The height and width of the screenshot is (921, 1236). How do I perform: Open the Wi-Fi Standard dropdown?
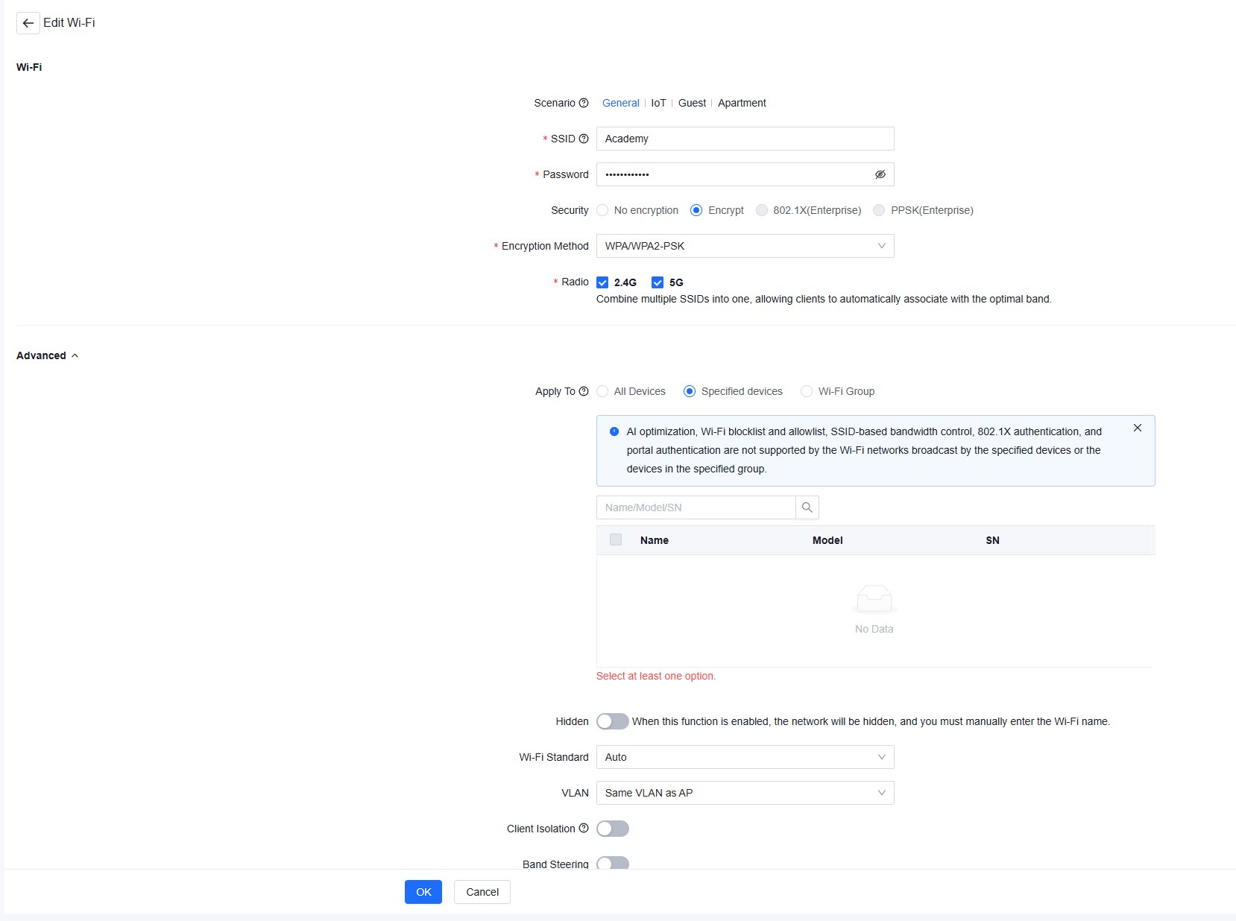pos(745,757)
